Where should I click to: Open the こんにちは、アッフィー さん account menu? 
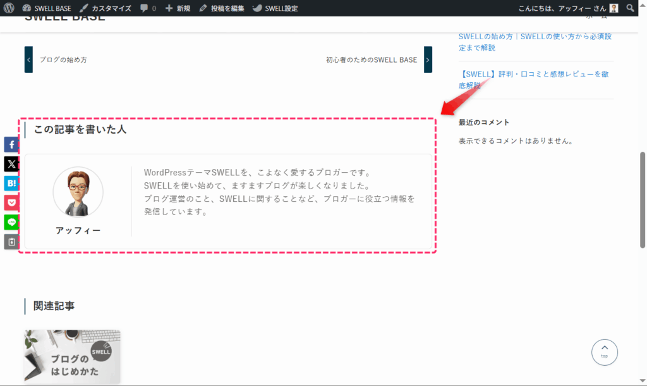(x=568, y=8)
